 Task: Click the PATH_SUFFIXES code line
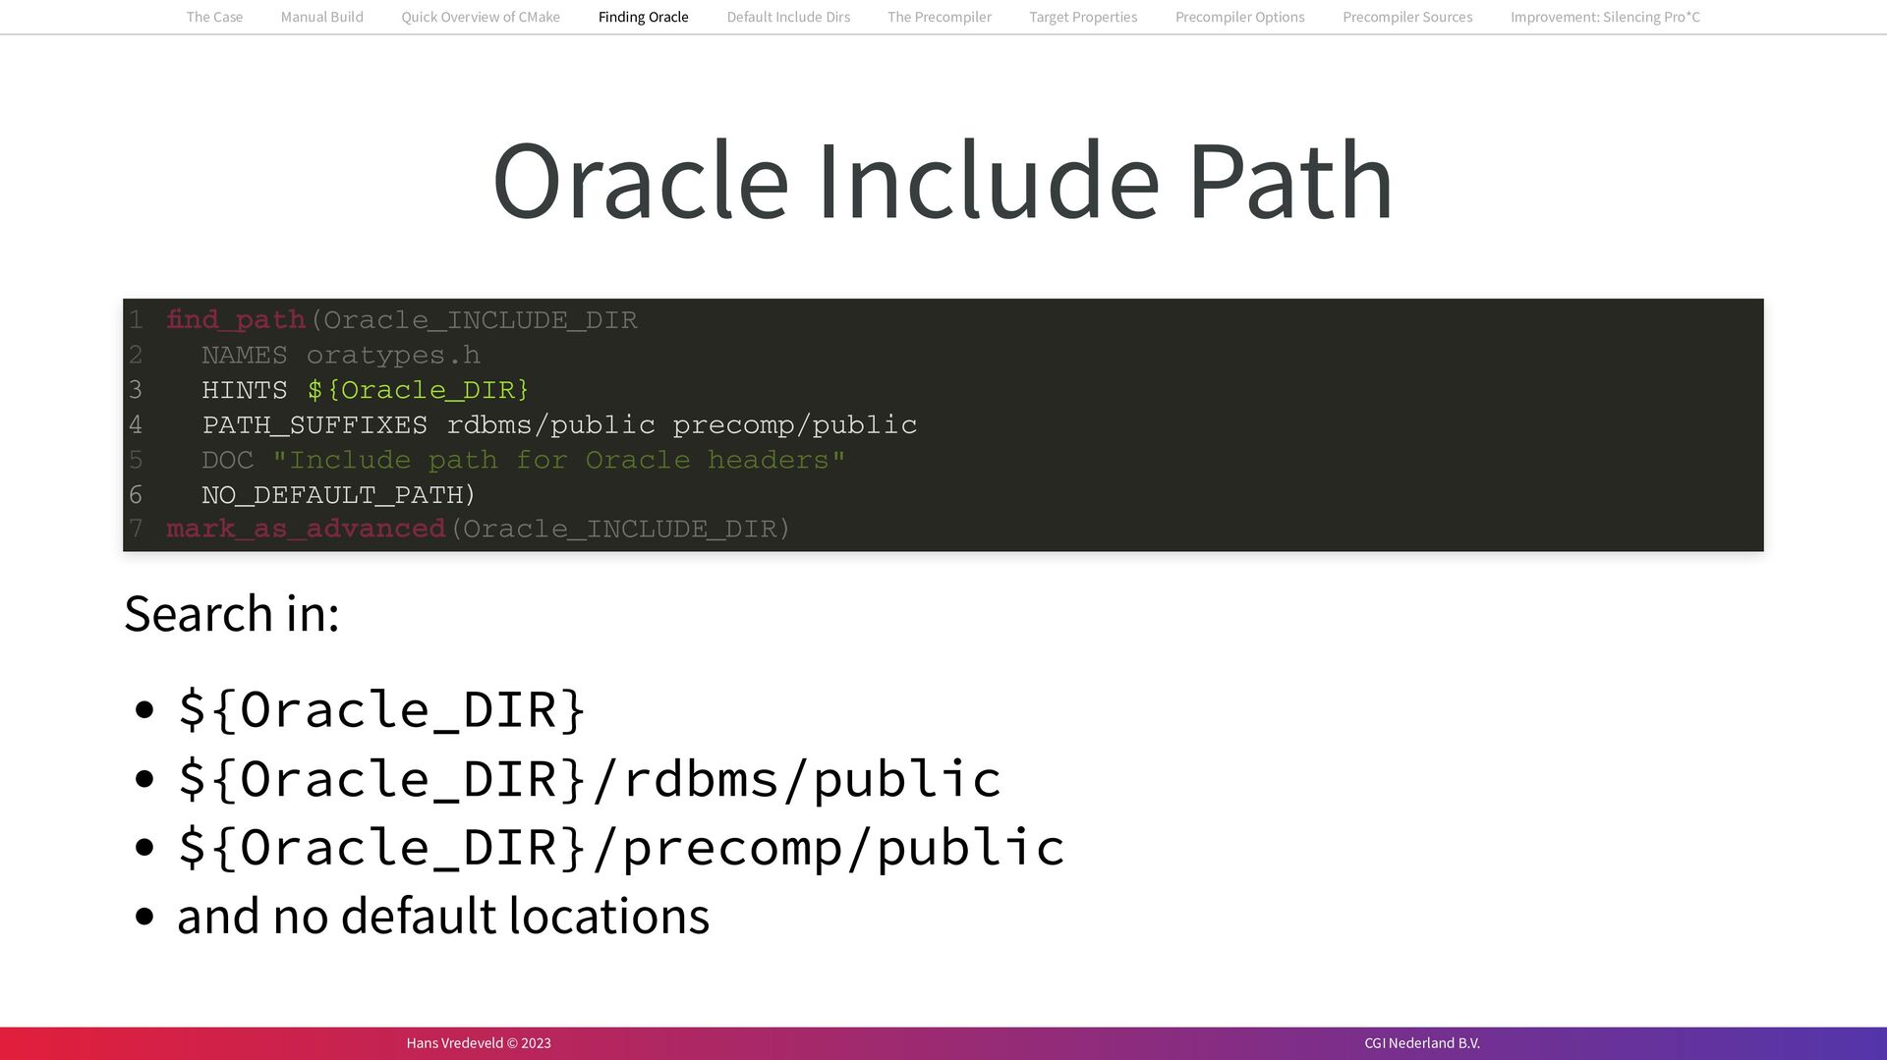click(559, 424)
